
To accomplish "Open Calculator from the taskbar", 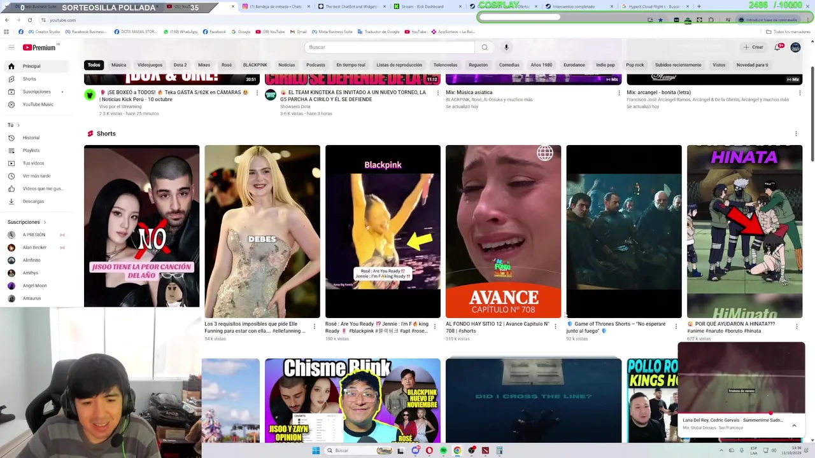I will (499, 450).
